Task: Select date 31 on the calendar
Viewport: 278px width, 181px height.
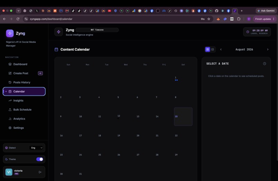Action: [87, 174]
